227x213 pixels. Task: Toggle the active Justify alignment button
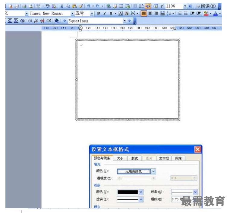point(143,14)
